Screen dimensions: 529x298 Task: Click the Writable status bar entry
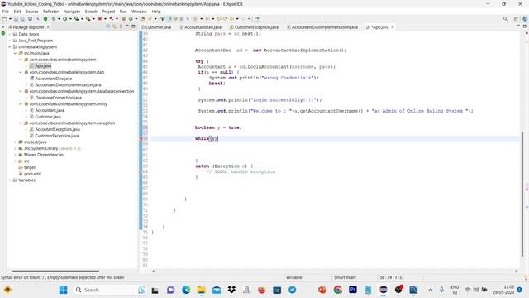(294, 277)
